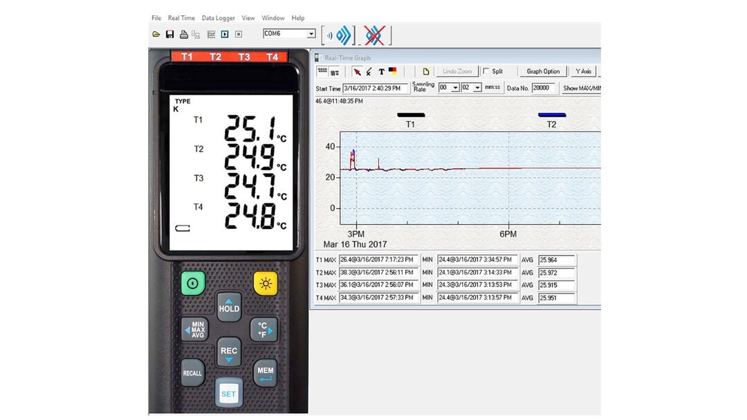Open the Data Logger menu
Image resolution: width=747 pixels, height=420 pixels.
218,18
